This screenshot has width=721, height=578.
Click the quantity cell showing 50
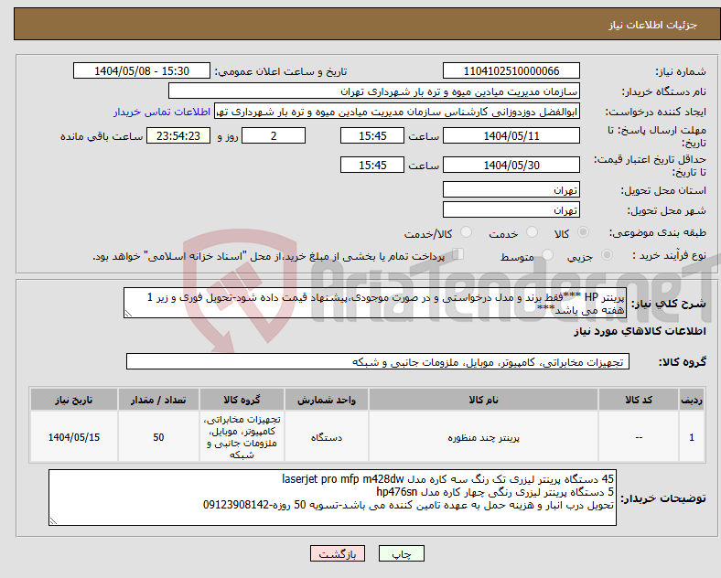point(158,437)
